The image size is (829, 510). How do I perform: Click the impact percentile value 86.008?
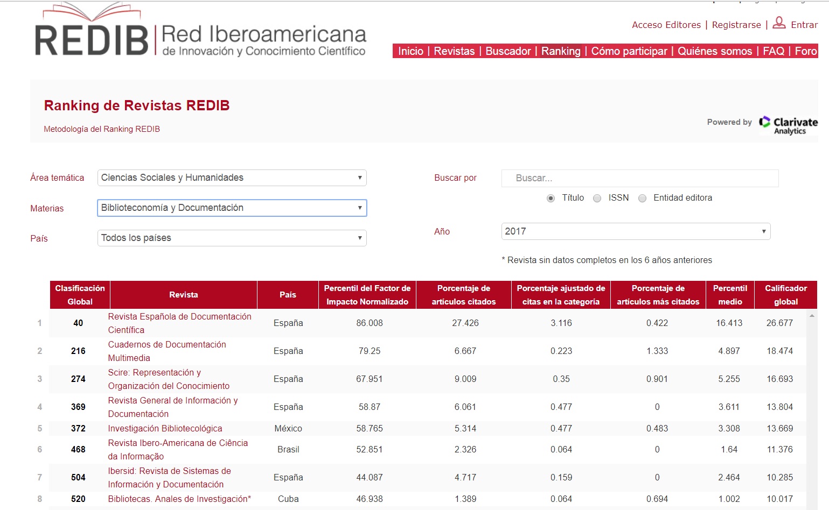(x=370, y=323)
